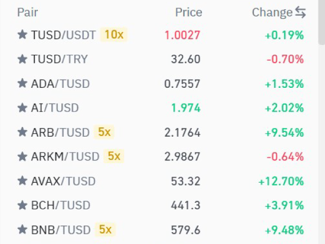Add AVAX/TUSD to favorites via star
The width and height of the screenshot is (325, 244).
(x=22, y=181)
